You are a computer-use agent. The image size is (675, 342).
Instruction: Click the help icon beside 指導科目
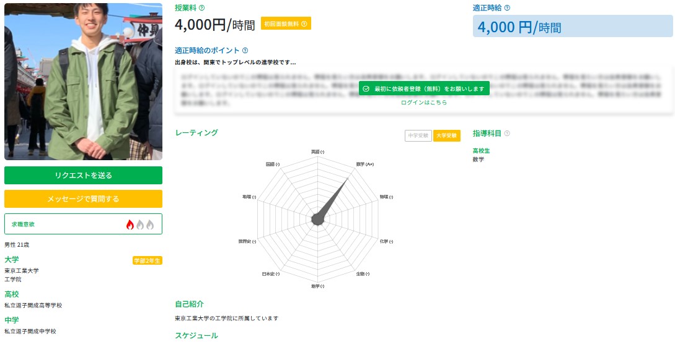click(x=506, y=133)
